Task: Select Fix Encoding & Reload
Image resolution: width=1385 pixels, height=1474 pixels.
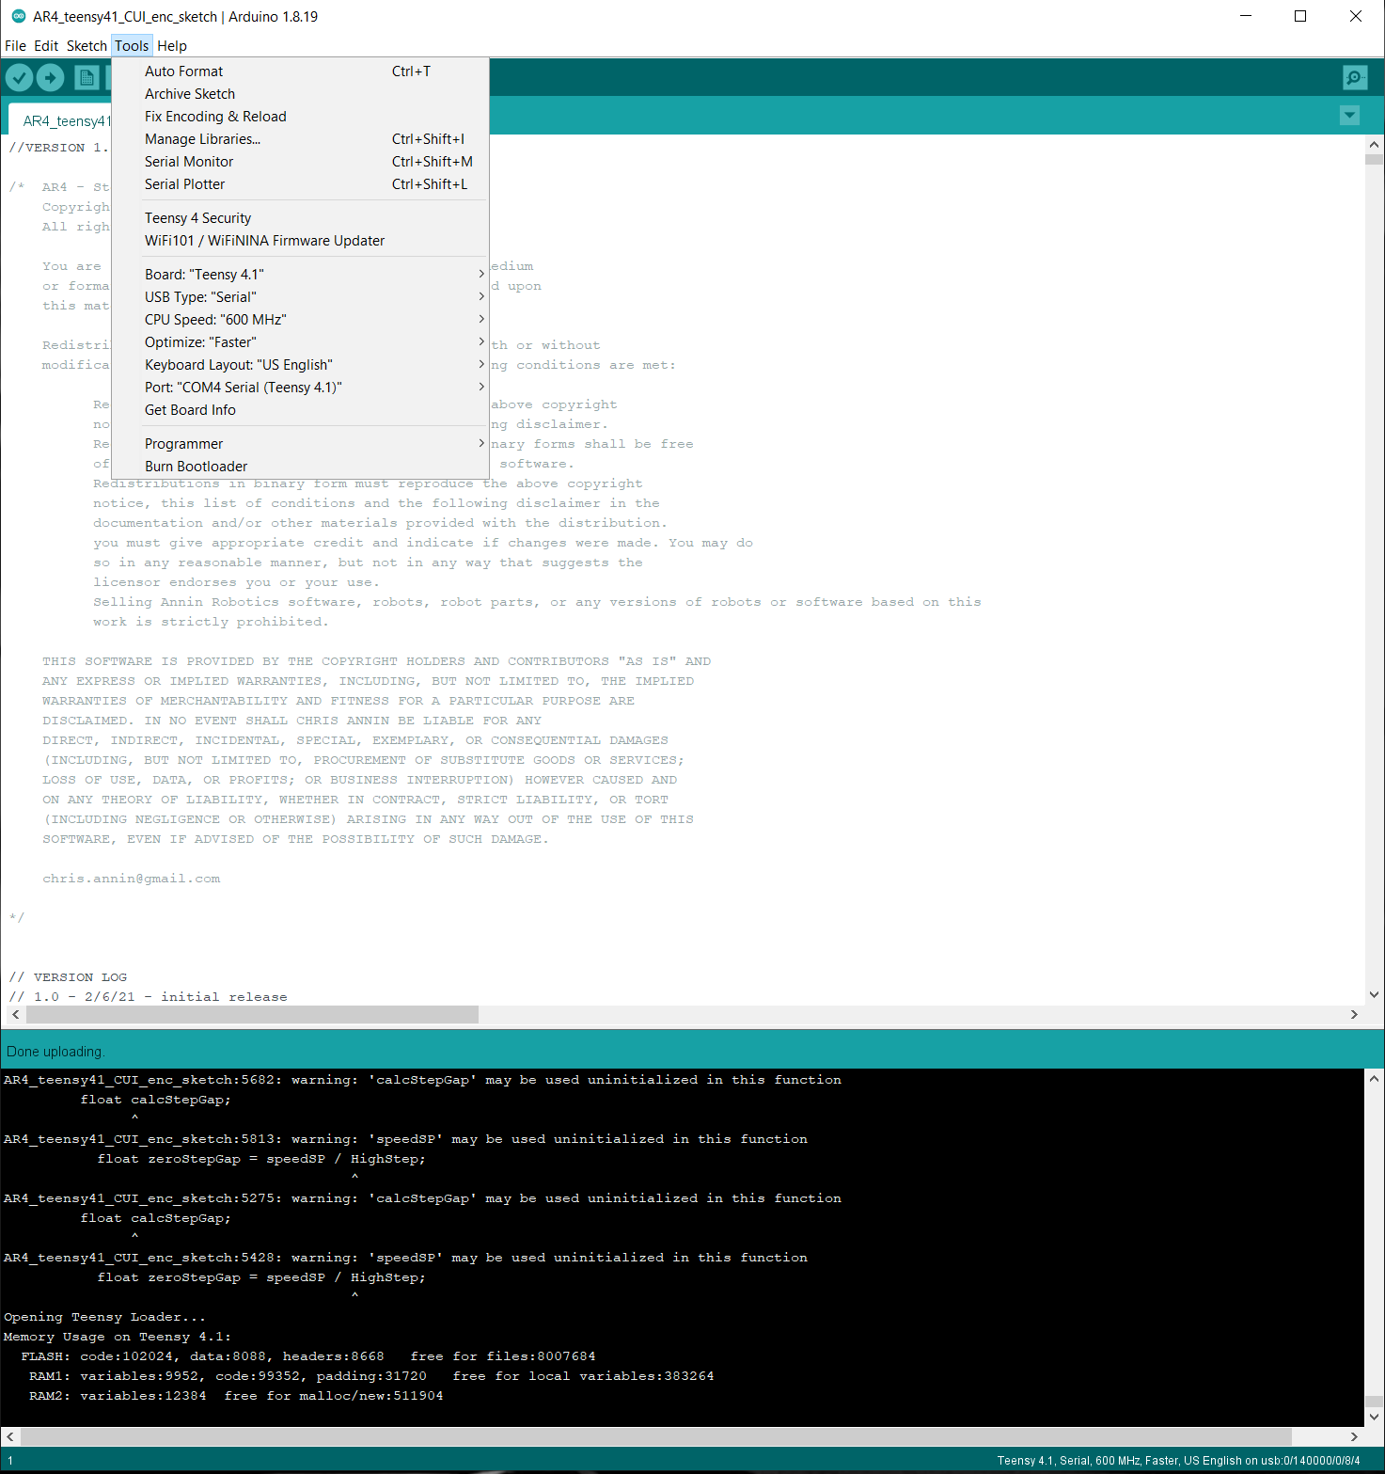Action: tap(300, 117)
